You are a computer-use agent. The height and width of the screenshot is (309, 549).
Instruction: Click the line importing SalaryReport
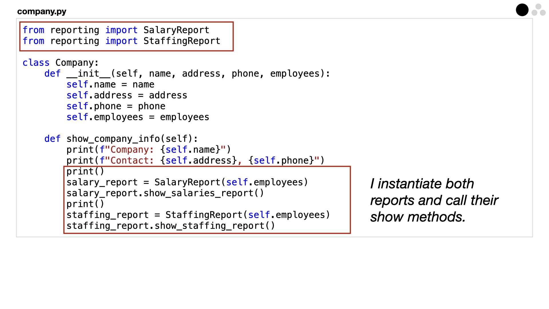[116, 30]
